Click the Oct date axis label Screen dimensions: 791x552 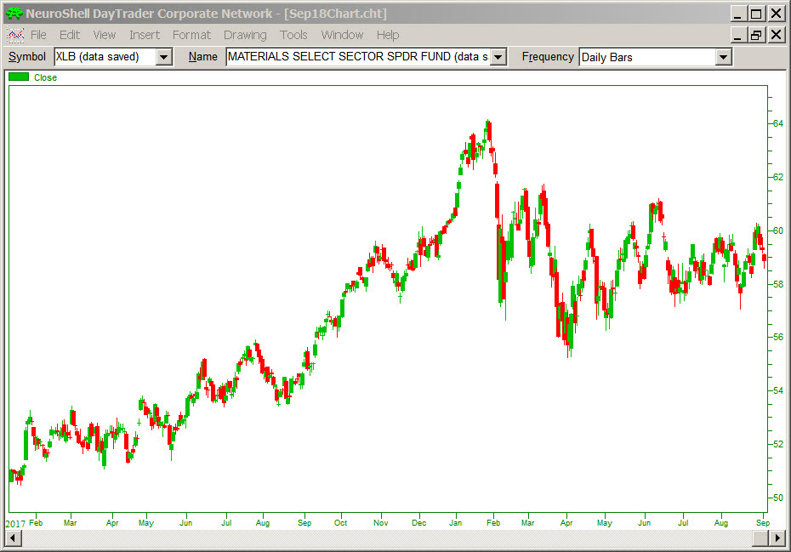(340, 523)
